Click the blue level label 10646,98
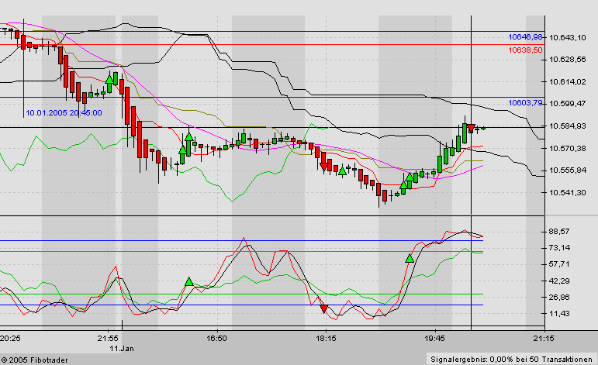The image size is (598, 365). (x=525, y=37)
